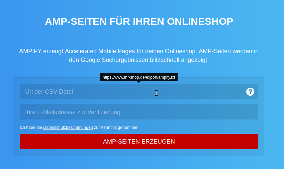Click the AMP-SEITEN FÜR IHREN ONLINESHOP heading

click(139, 21)
